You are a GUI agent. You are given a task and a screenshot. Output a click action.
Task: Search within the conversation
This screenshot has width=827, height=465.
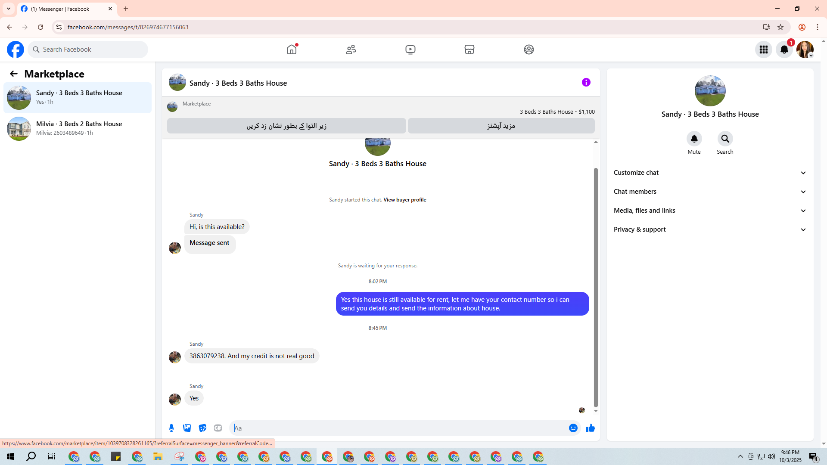725,139
